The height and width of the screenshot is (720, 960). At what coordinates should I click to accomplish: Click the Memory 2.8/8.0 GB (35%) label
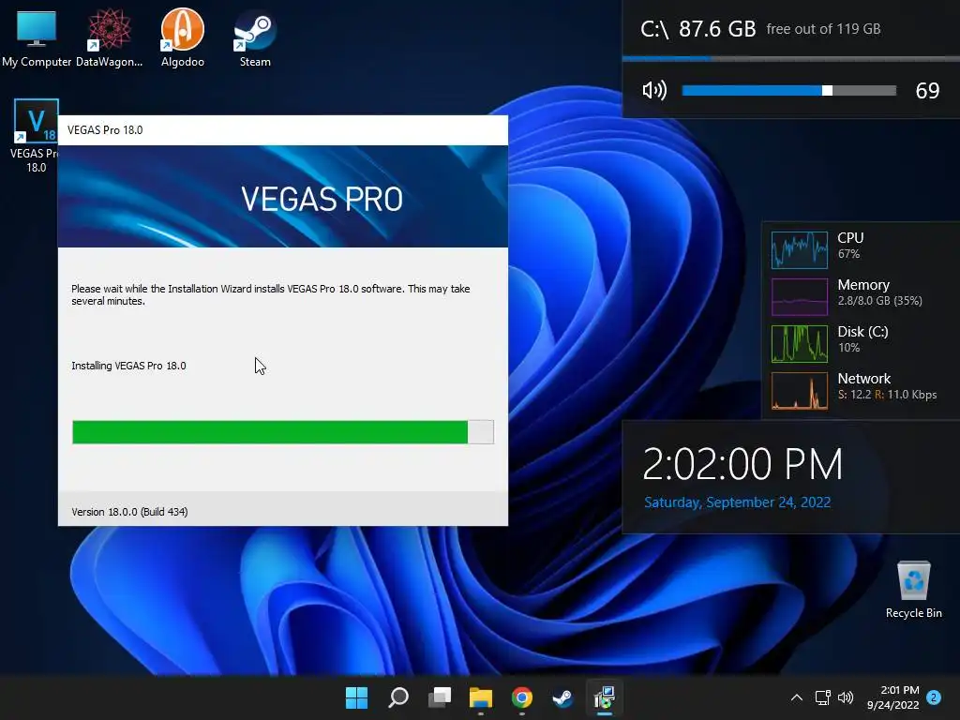(879, 292)
